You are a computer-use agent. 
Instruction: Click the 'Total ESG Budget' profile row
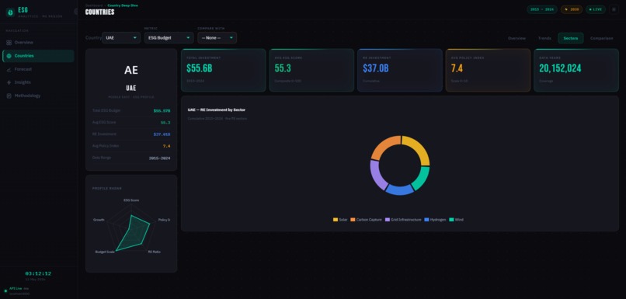pyautogui.click(x=131, y=110)
